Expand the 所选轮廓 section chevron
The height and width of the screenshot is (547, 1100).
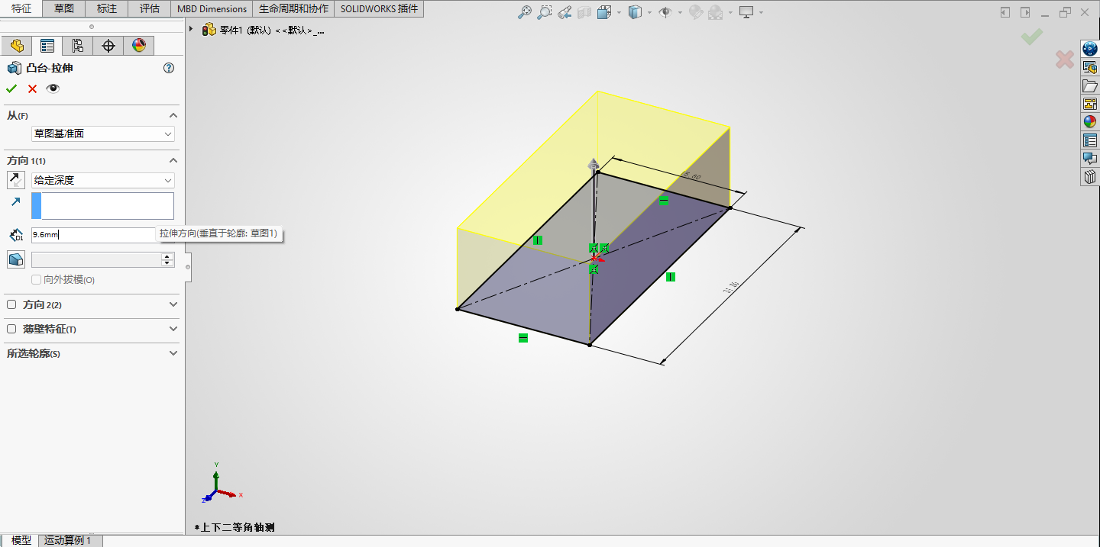tap(173, 353)
